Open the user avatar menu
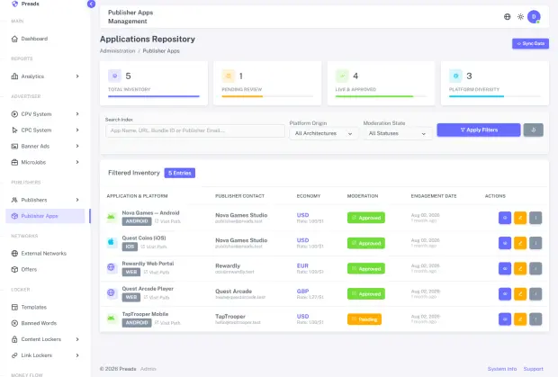Screen dimensions: 558x377 (x=534, y=17)
